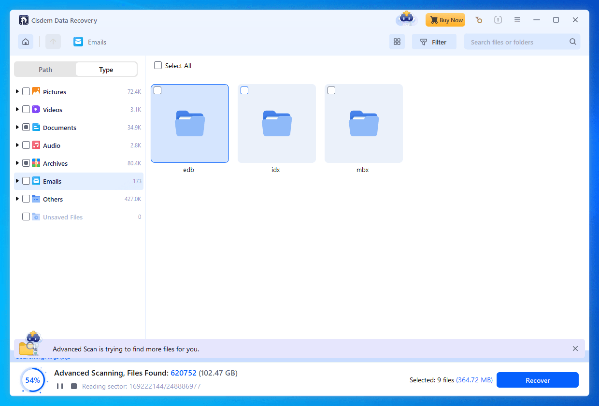Open the idx folder thumbnail
This screenshot has width=599, height=406.
point(277,124)
